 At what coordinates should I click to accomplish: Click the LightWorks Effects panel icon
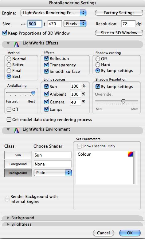point(16,44)
